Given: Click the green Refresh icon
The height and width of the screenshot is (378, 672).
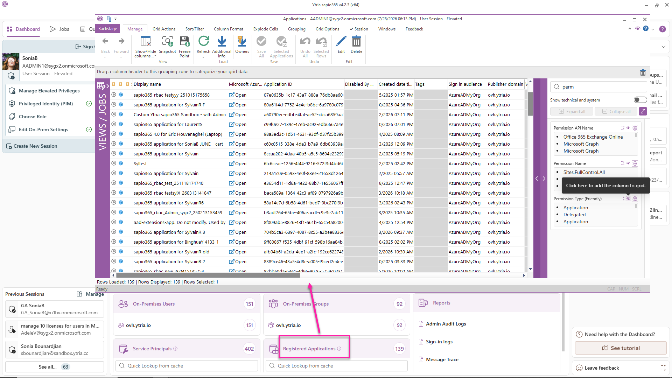Looking at the screenshot, I should click(x=203, y=41).
